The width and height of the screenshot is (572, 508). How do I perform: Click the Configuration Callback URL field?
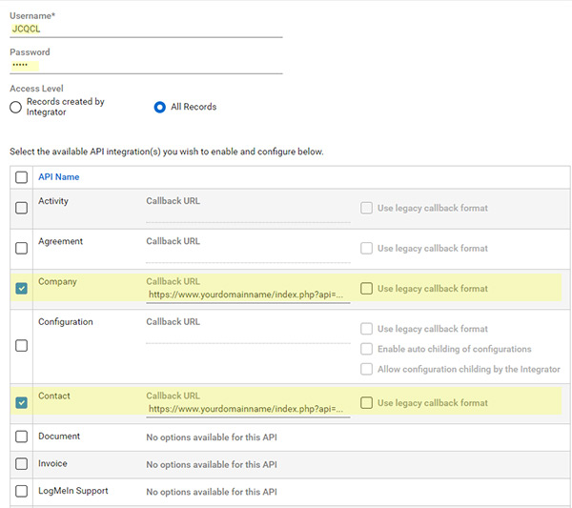248,337
